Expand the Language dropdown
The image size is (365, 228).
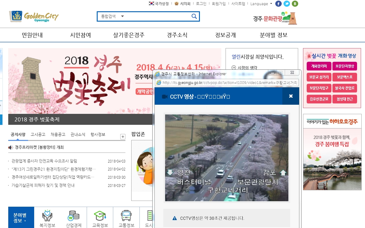pyautogui.click(x=261, y=4)
